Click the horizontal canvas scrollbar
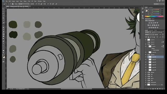This screenshot has width=167, height=94. (x=76, y=89)
